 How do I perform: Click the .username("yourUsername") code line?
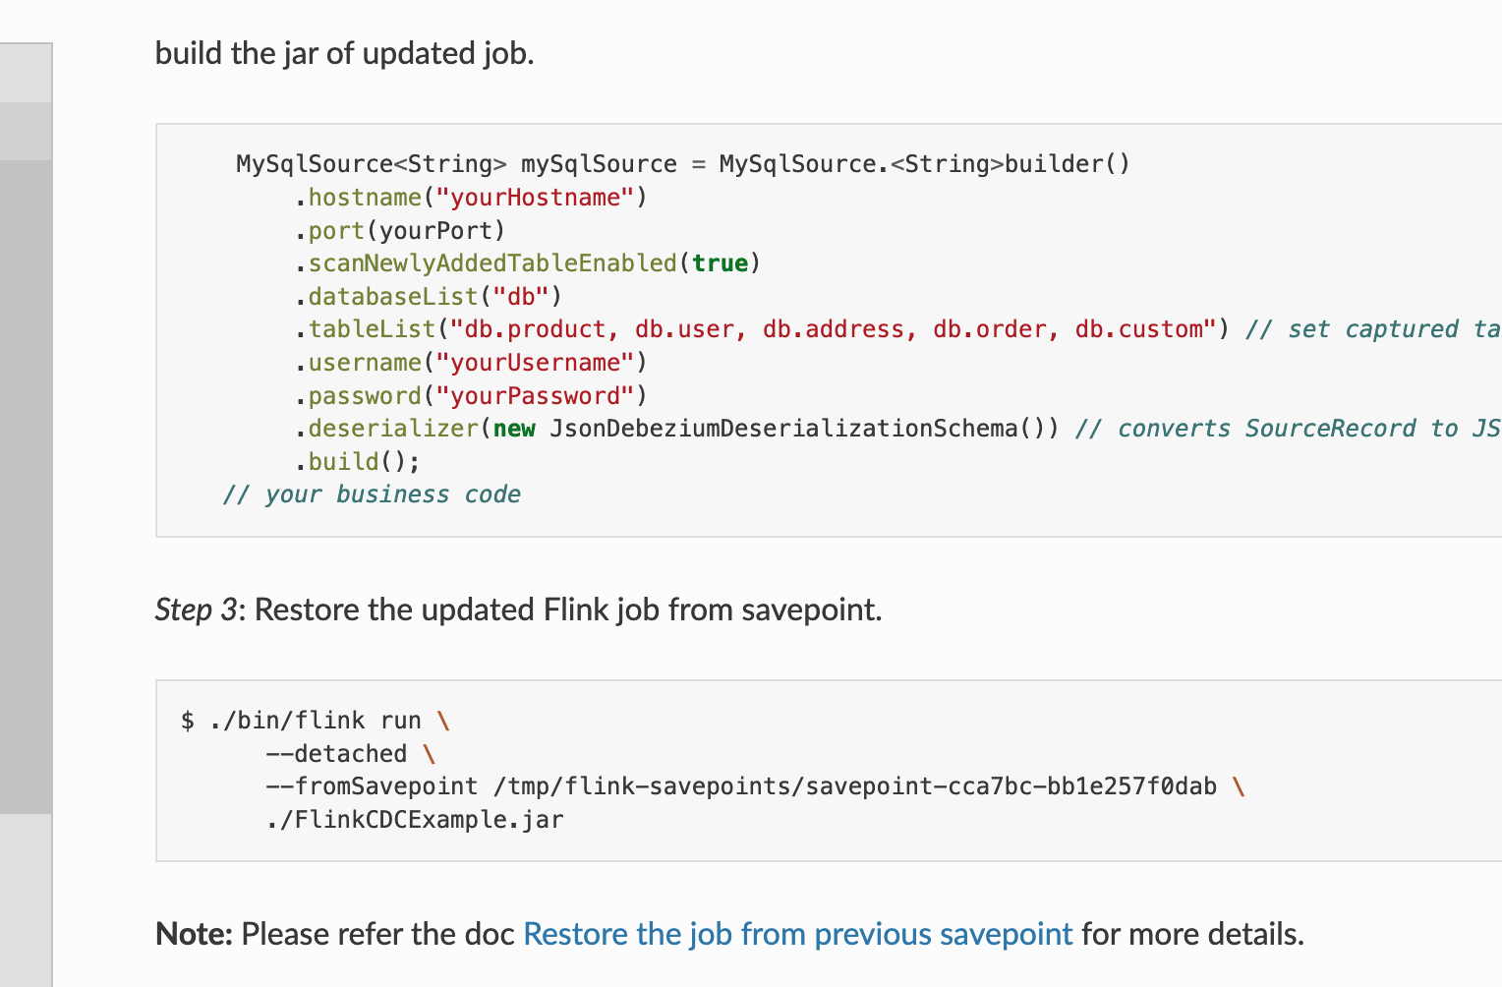[x=471, y=363]
